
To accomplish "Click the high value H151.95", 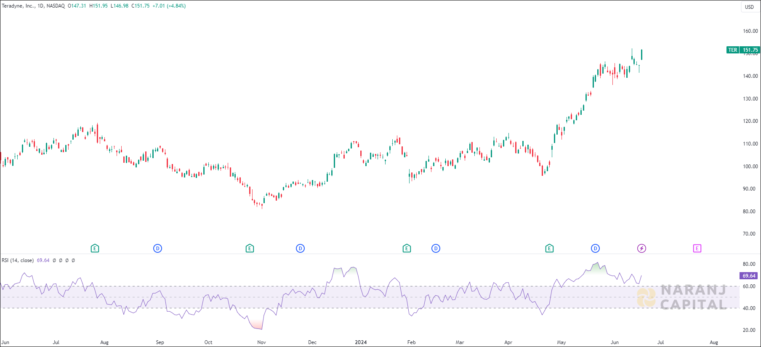I will click(98, 6).
